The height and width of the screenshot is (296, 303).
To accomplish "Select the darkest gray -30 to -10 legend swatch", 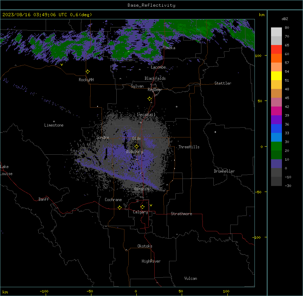I will click(x=276, y=181).
